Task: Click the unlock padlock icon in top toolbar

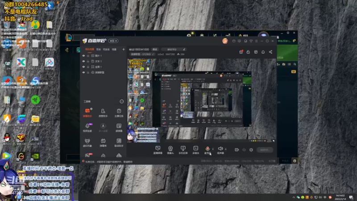Action: [248, 52]
